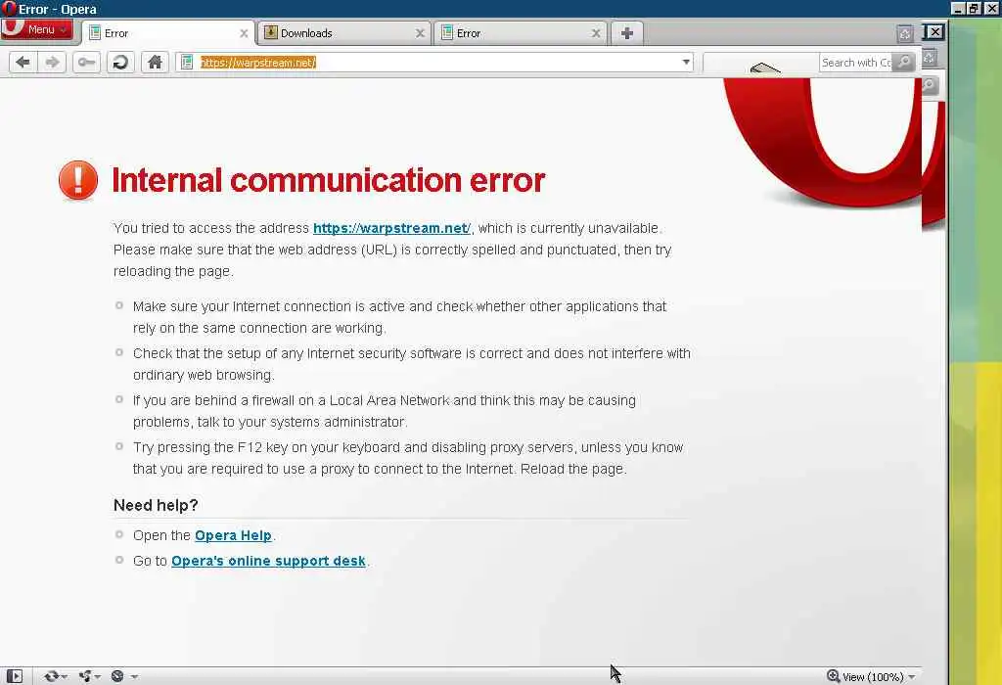Click the zoom magnifier icon beside View

[834, 676]
